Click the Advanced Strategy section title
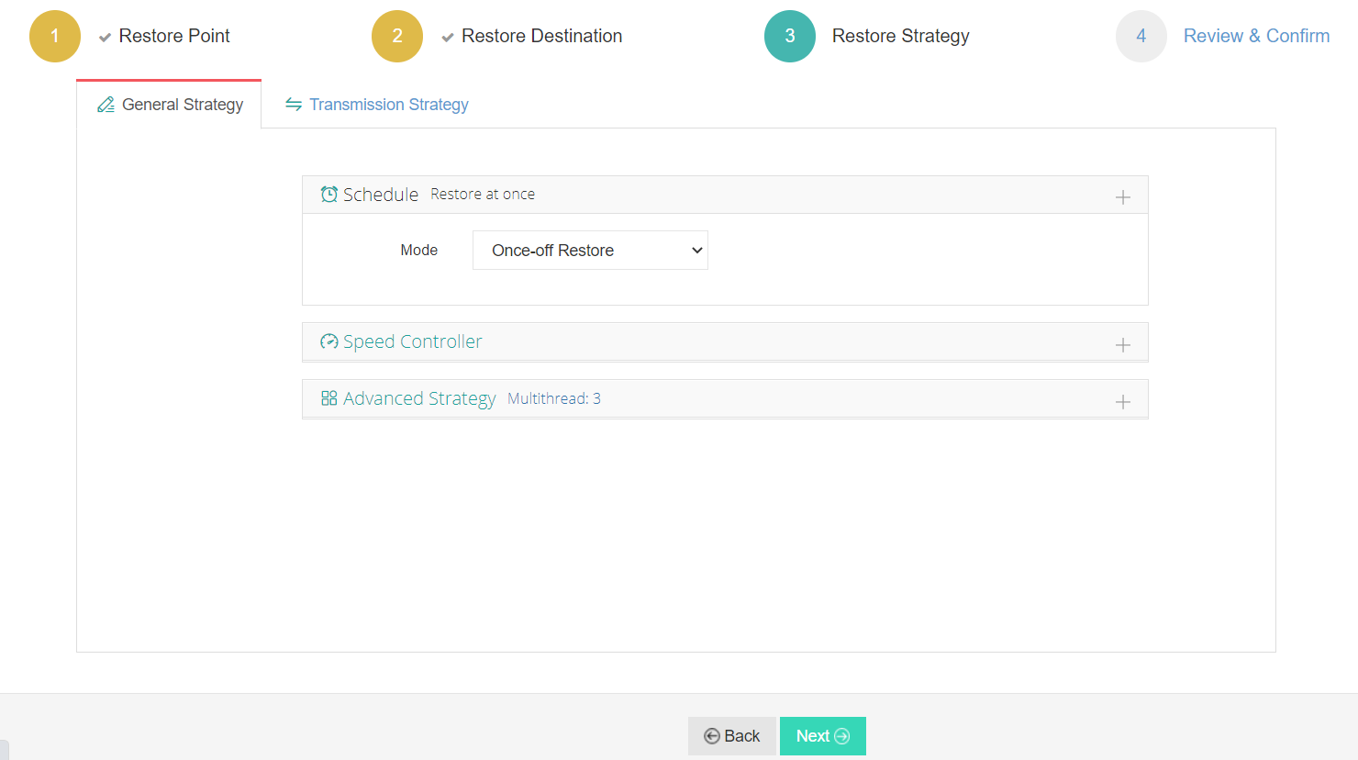Image resolution: width=1358 pixels, height=760 pixels. (419, 398)
